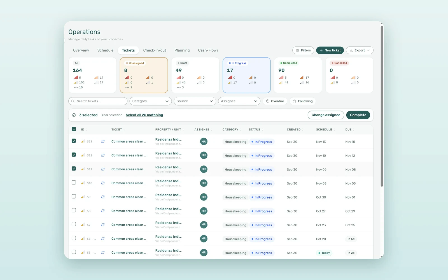The width and height of the screenshot is (448, 280).
Task: Open the MR assignee avatar on ticket S9
Action: coord(204,197)
